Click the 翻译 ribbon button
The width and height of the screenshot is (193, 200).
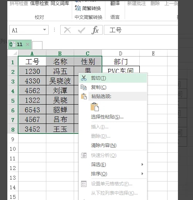(115, 3)
